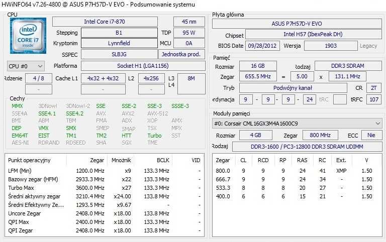
Task: Click the 107 tRFC value
Action: click(x=374, y=99)
